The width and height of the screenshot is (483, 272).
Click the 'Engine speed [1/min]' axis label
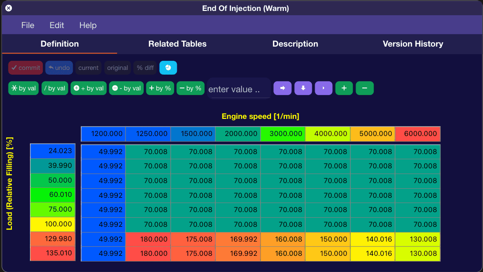point(261,117)
